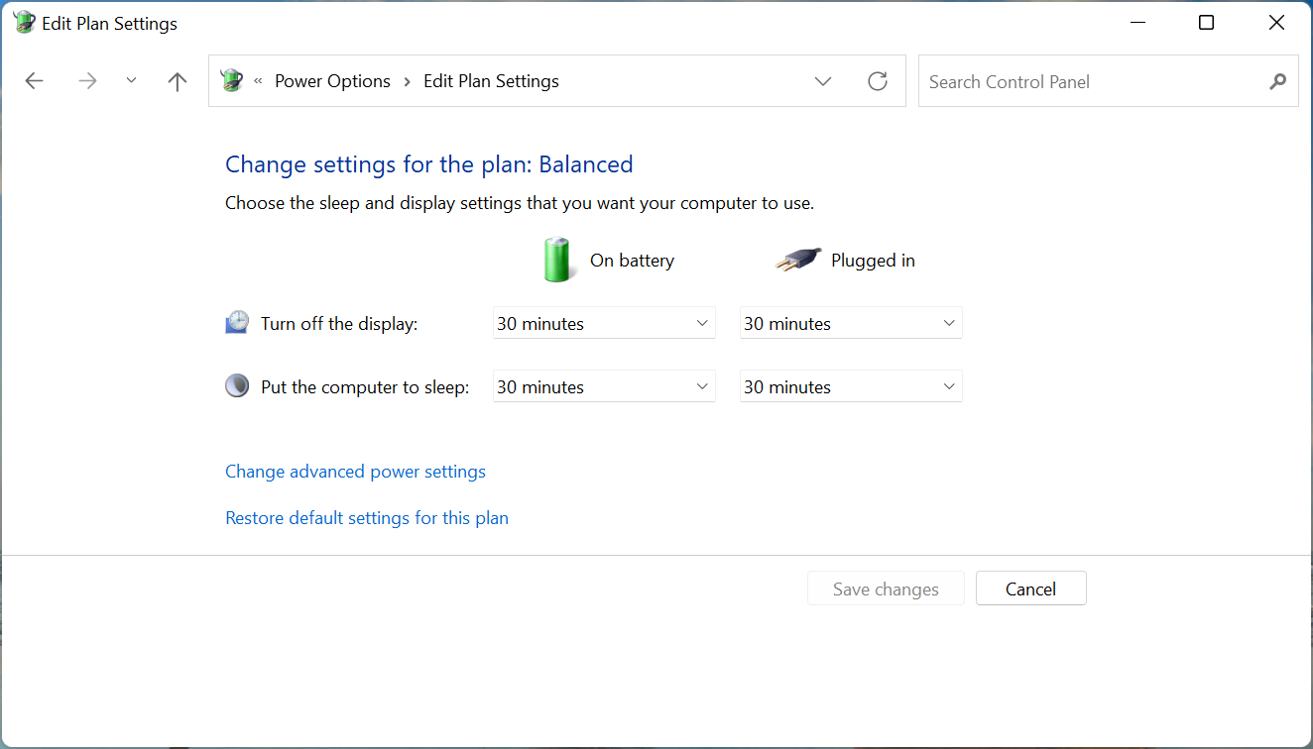
Task: Open the recent locations chevron
Action: click(131, 81)
